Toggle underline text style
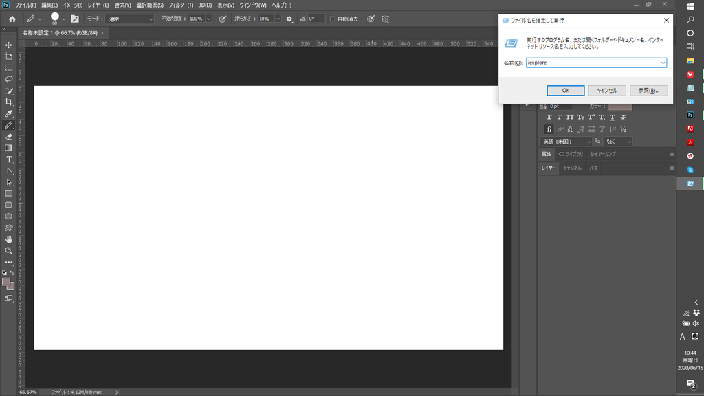The image size is (704, 396). coord(612,118)
